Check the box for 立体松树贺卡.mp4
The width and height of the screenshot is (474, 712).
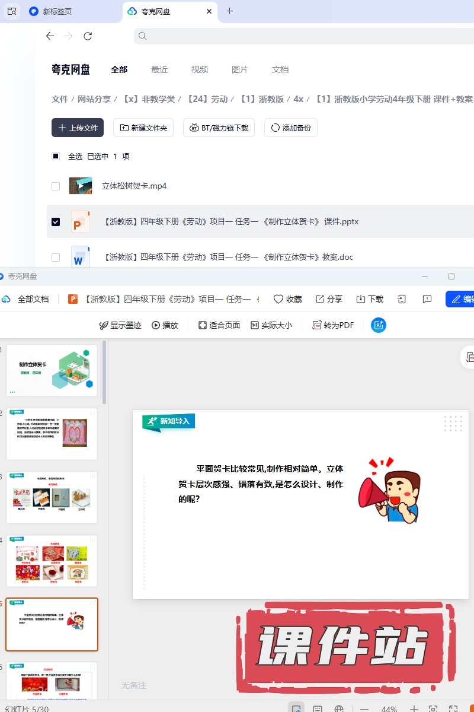click(56, 186)
